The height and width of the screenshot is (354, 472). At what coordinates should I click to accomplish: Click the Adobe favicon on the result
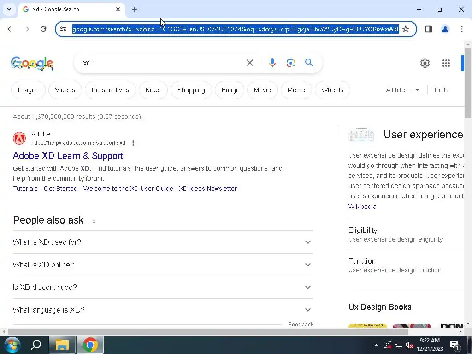click(19, 138)
